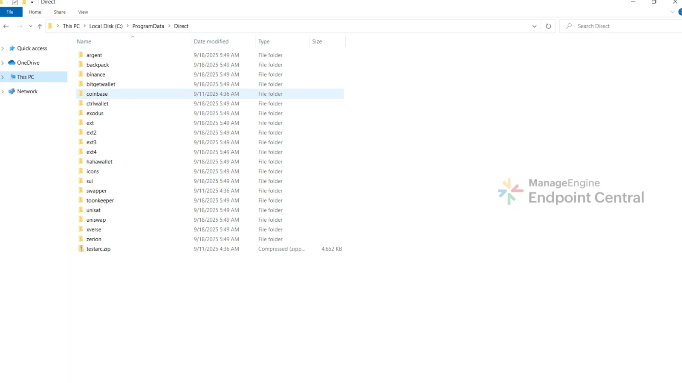Select the swapper folder name
The width and height of the screenshot is (682, 383).
point(97,191)
